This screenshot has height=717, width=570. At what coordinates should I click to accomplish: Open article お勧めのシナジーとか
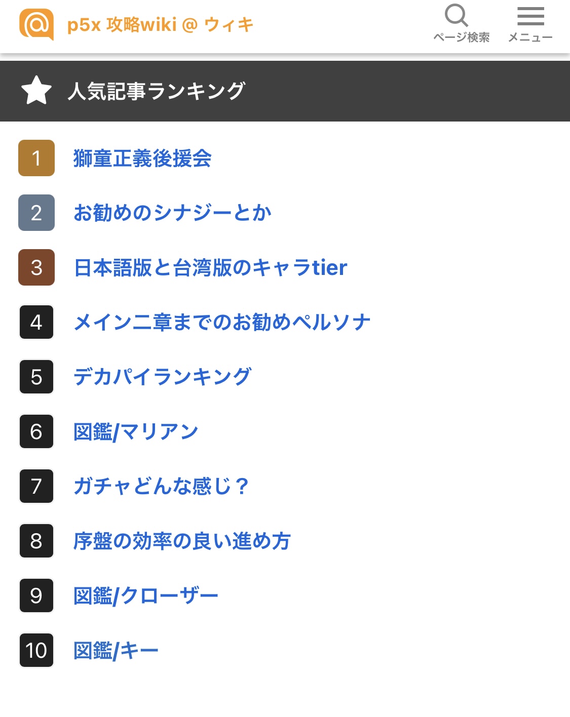pyautogui.click(x=172, y=213)
